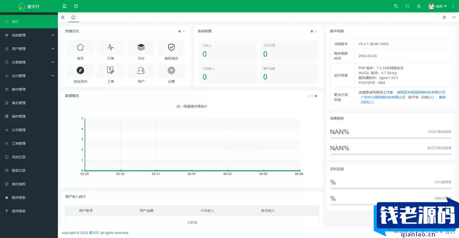Screen dimensions: 459x238
Task: Click the CPU使用率 progress bar
Action: (391, 189)
